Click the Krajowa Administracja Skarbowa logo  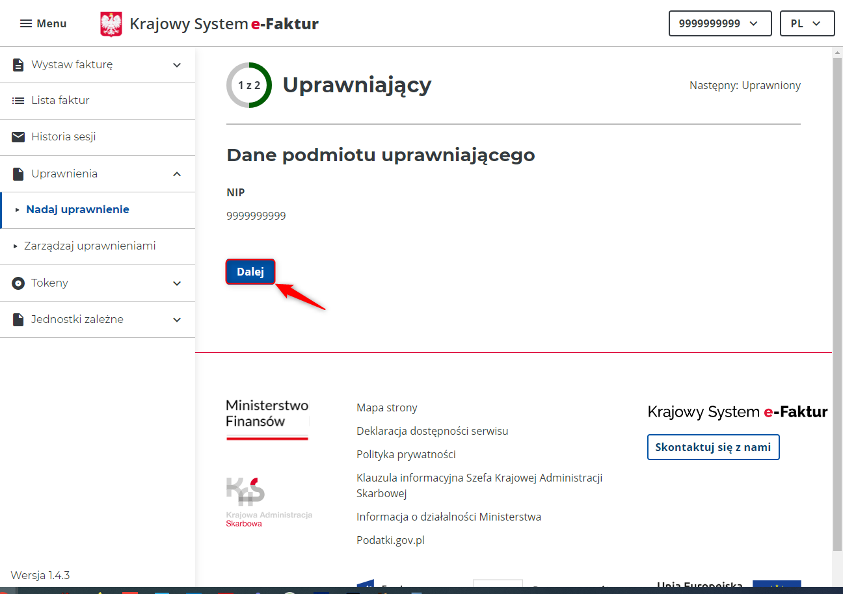pyautogui.click(x=269, y=502)
